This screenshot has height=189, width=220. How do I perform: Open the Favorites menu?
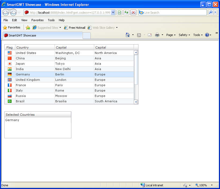tap(38, 20)
